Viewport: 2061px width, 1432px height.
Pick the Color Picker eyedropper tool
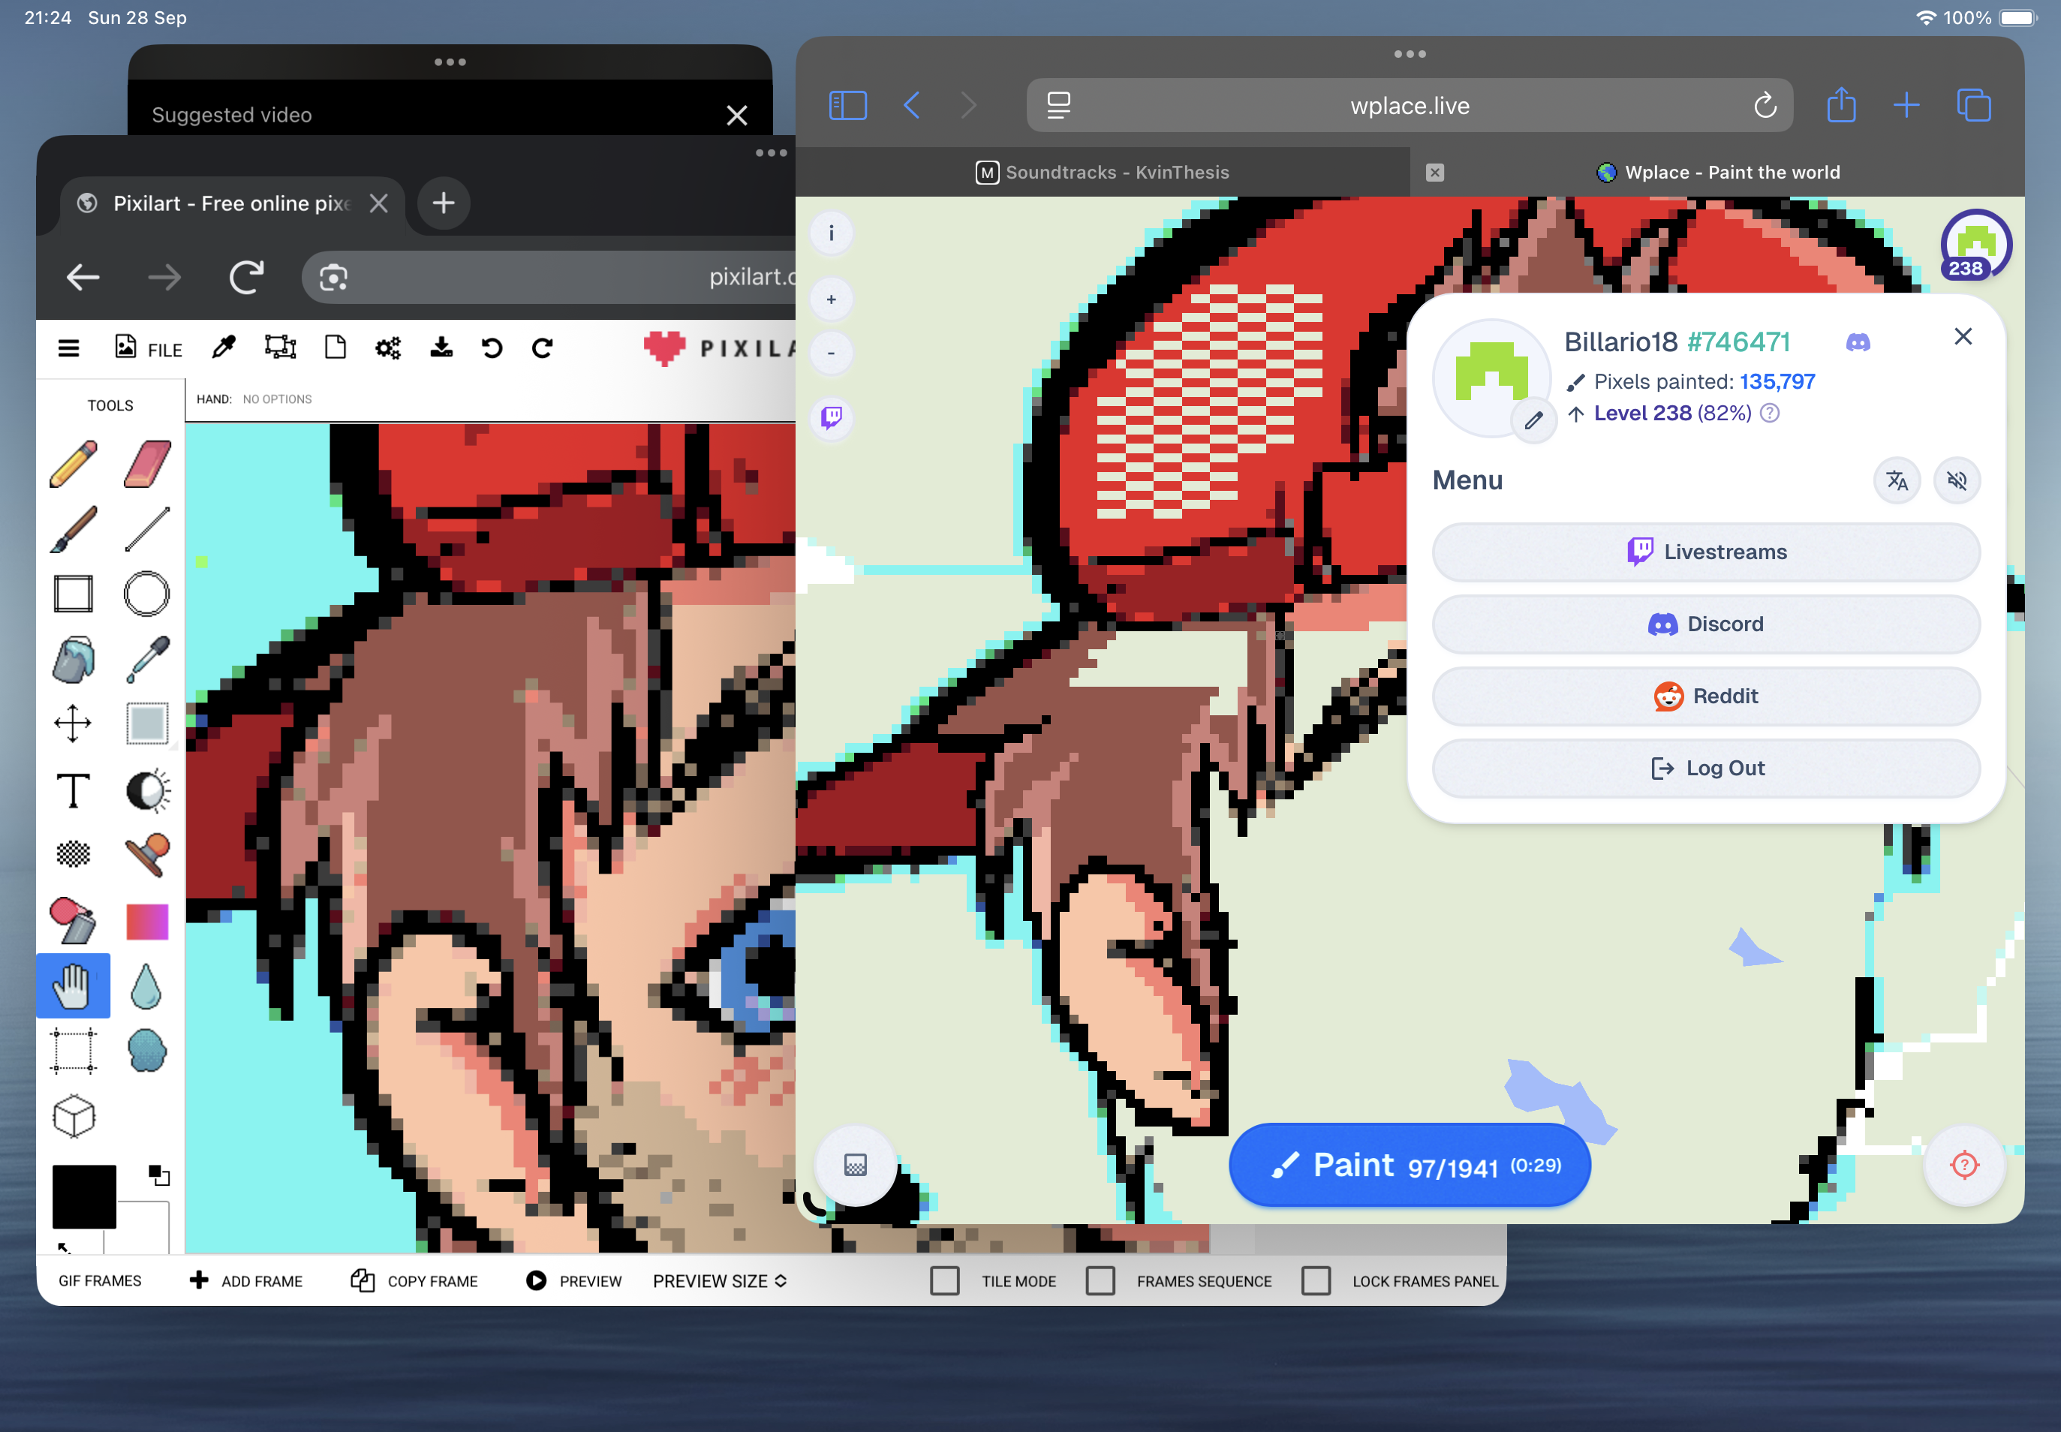(x=147, y=660)
